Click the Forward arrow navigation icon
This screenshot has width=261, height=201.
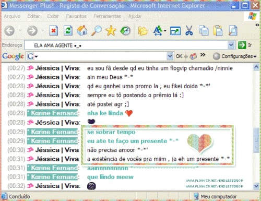[x=32, y=31]
